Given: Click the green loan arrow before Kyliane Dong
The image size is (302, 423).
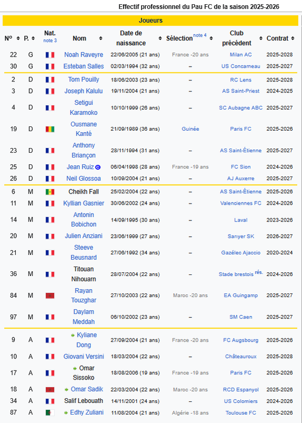Looking at the screenshot, I should click(x=73, y=335).
